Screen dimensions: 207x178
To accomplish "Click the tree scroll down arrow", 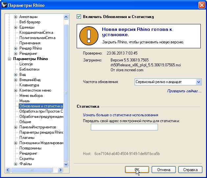I will pyautogui.click(x=66, y=164).
